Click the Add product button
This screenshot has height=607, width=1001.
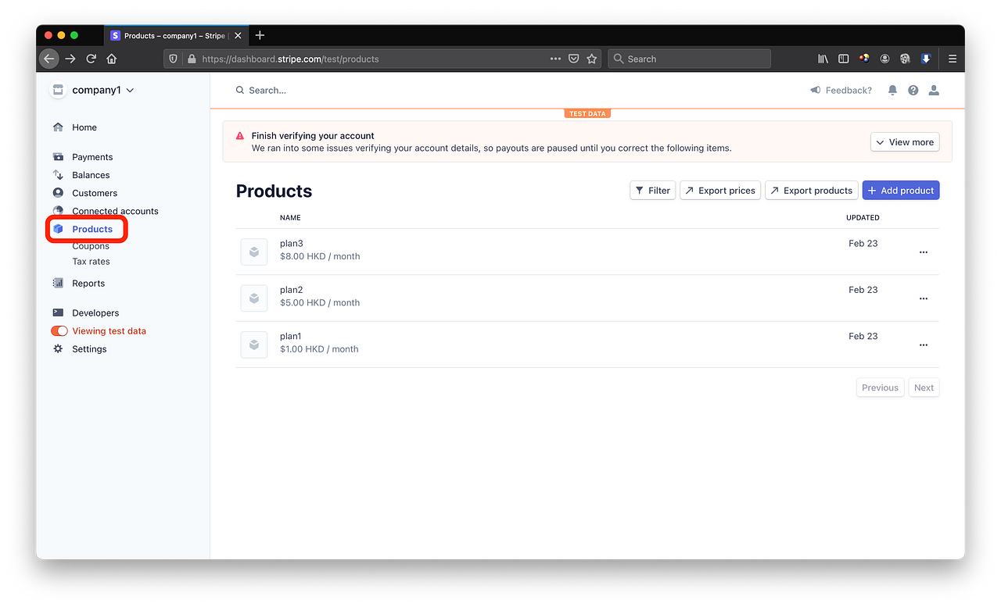[x=901, y=190]
